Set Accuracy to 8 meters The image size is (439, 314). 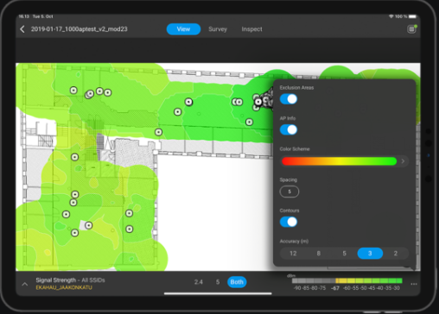point(319,254)
